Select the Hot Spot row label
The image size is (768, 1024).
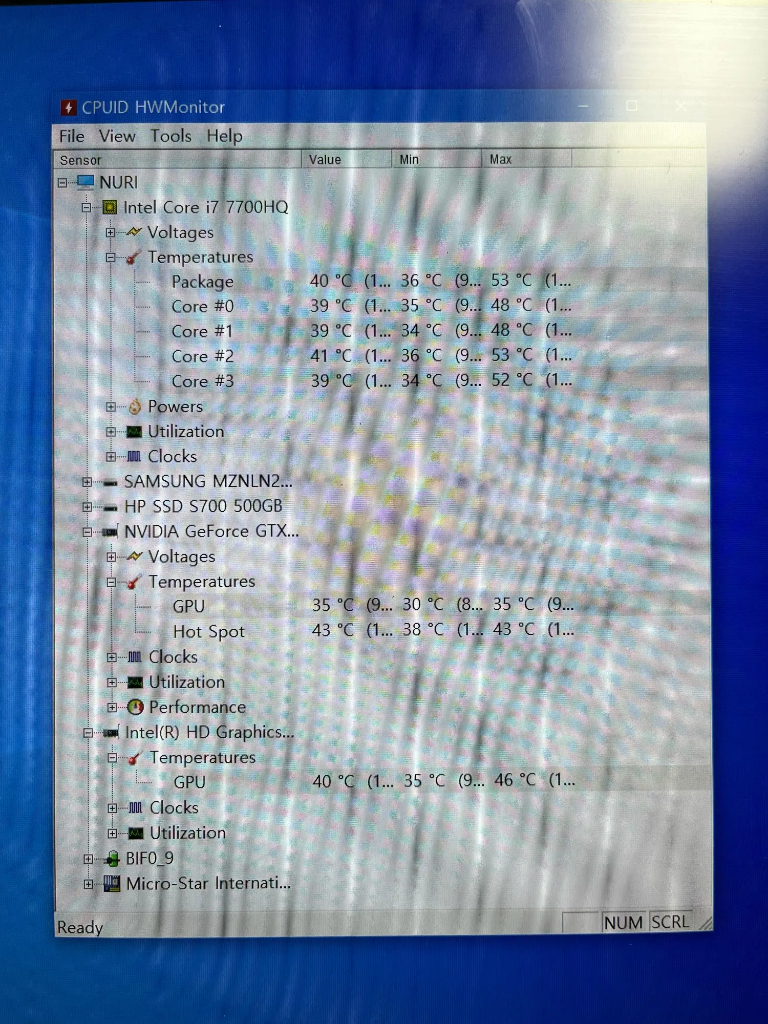[209, 632]
